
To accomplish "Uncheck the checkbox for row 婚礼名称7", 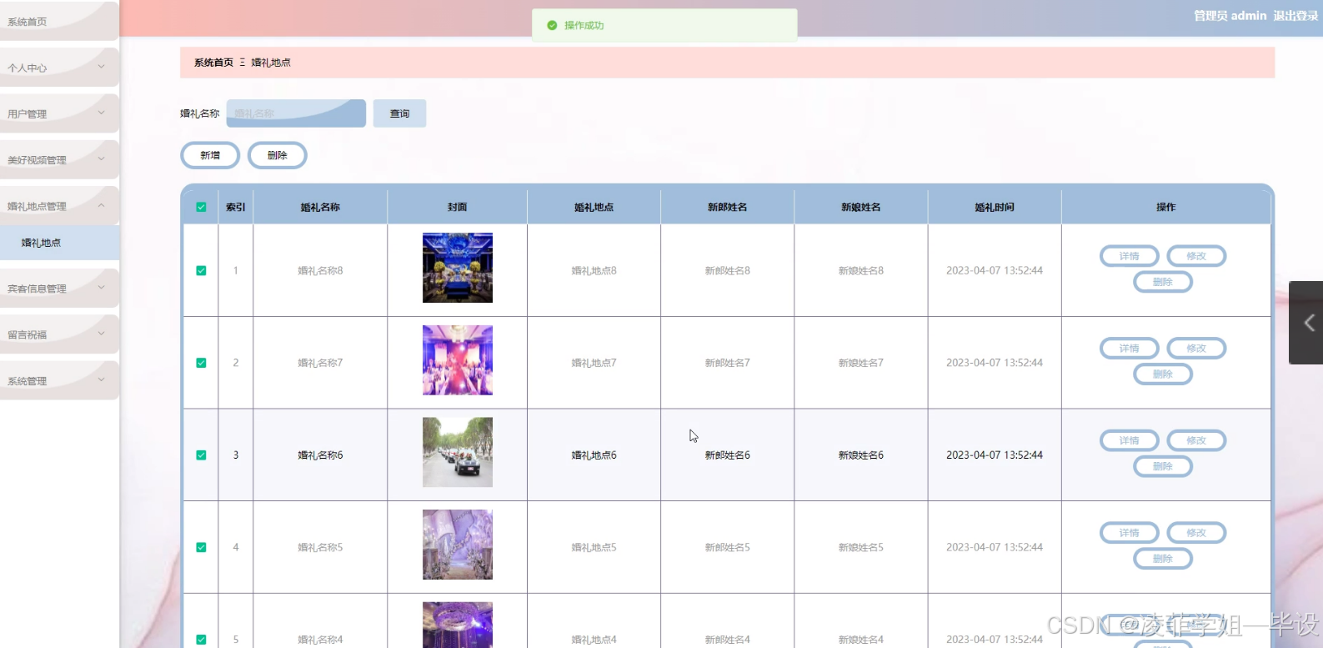I will pyautogui.click(x=201, y=363).
